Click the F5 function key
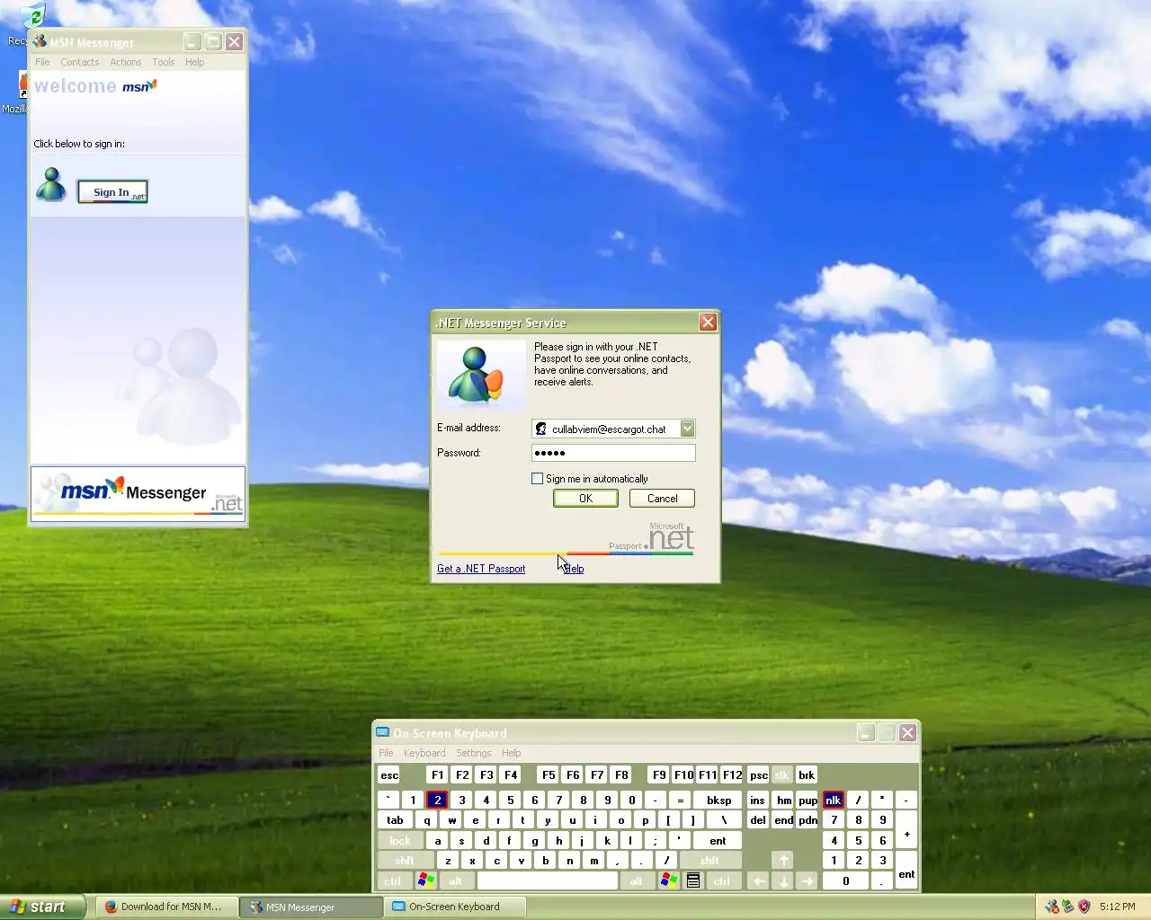 (x=549, y=775)
